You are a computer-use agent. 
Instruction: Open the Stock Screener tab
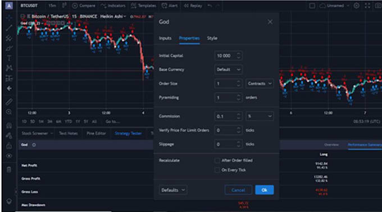pyautogui.click(x=37, y=133)
